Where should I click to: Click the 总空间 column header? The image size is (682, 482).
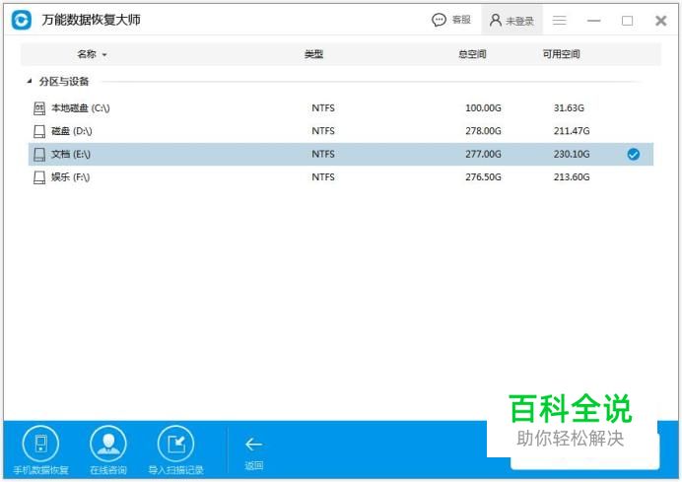tap(472, 54)
